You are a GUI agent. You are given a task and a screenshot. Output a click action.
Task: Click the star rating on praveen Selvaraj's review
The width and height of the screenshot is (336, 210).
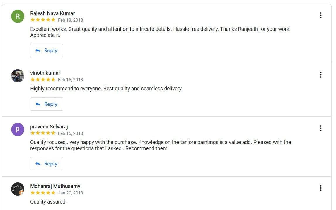[43, 133]
